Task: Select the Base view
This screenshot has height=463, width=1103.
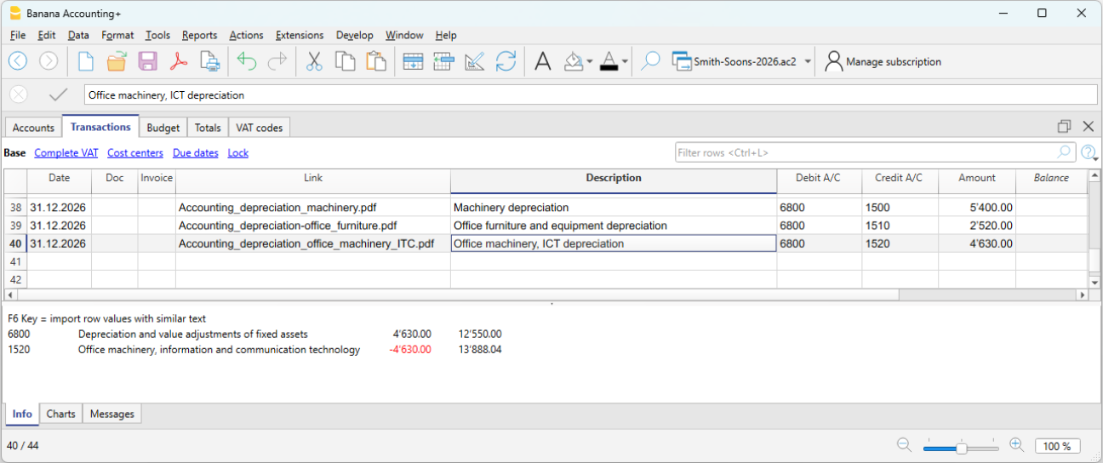Action: tap(15, 153)
